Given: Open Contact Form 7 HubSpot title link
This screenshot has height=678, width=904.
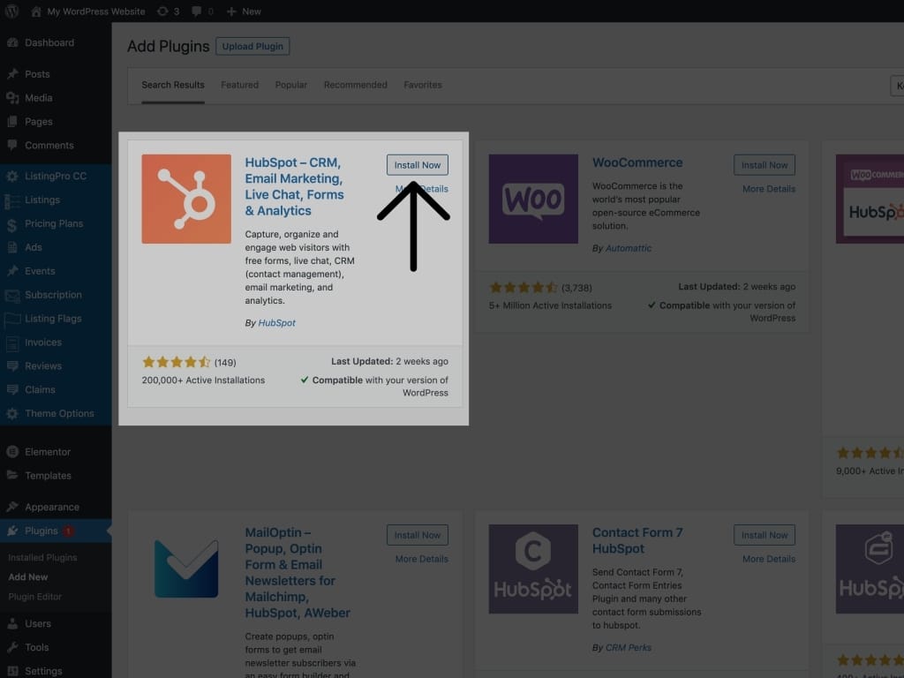Looking at the screenshot, I should (x=637, y=541).
